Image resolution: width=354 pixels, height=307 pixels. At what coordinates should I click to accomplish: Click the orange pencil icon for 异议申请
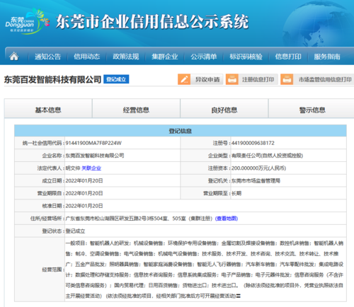[184, 79]
